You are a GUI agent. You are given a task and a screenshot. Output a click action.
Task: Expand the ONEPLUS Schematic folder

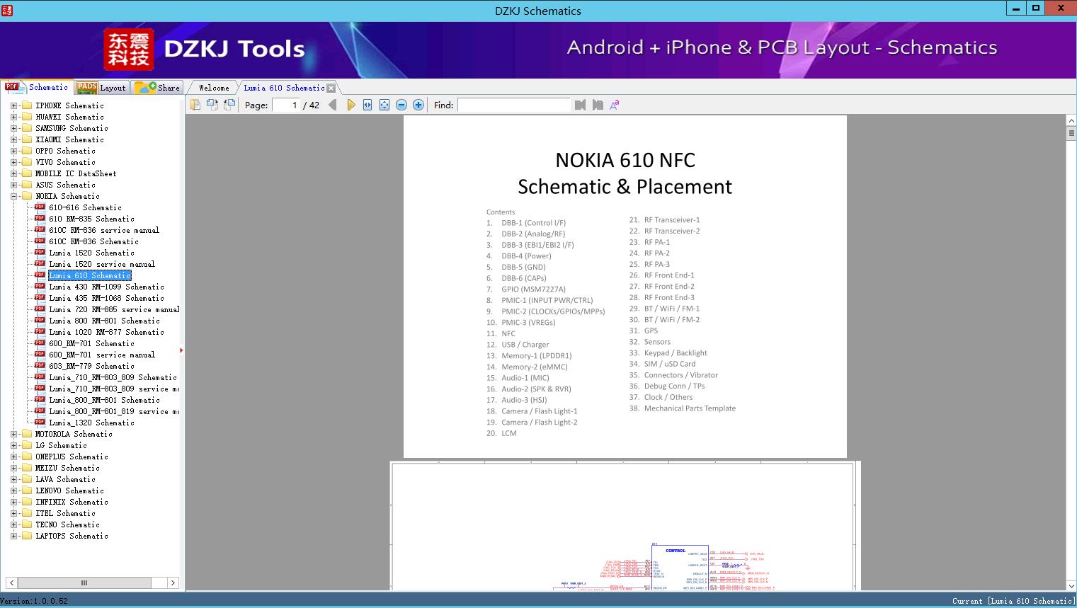(x=13, y=457)
